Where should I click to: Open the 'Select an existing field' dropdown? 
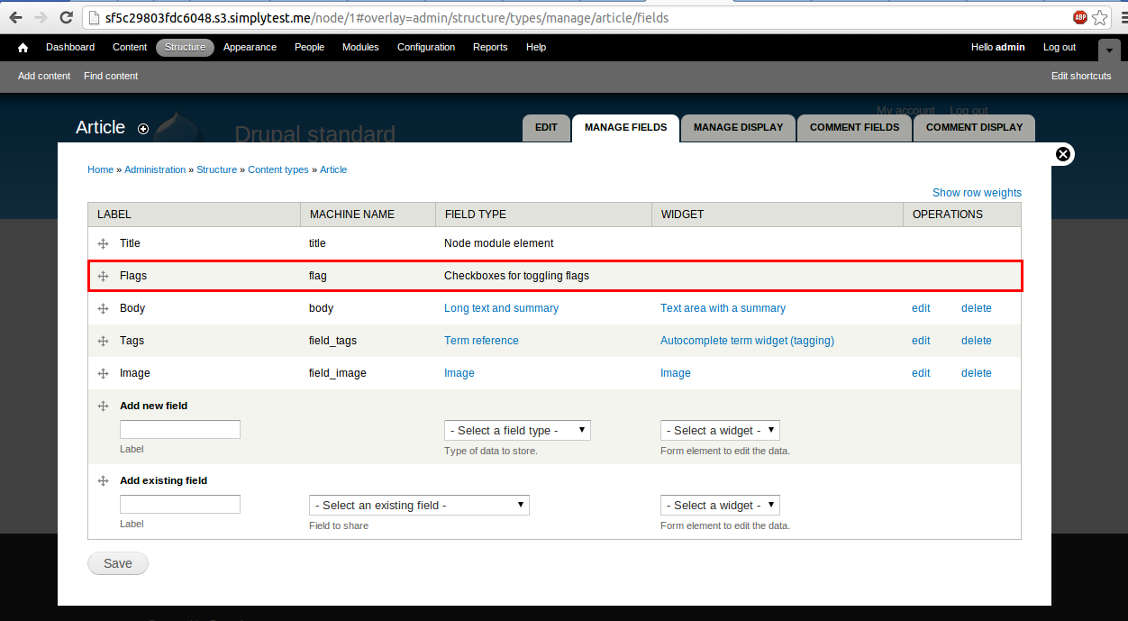419,505
